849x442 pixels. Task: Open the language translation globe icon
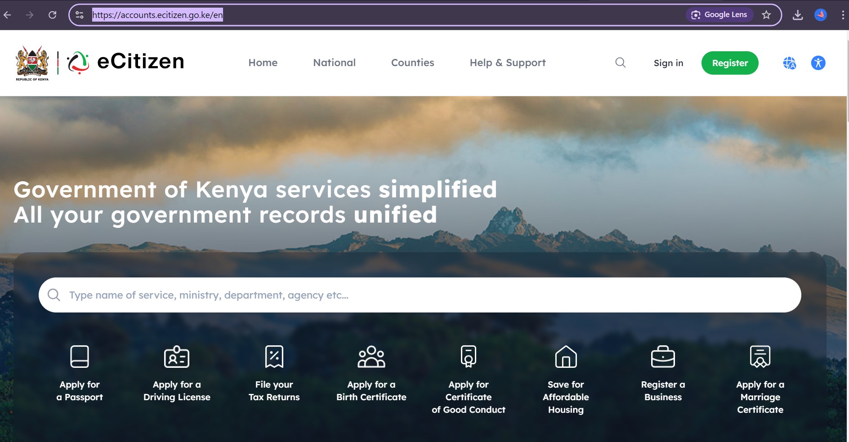(789, 63)
